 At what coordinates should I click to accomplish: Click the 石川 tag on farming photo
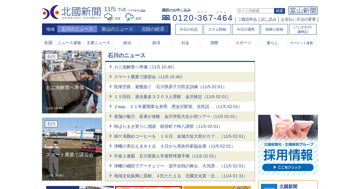(51, 124)
